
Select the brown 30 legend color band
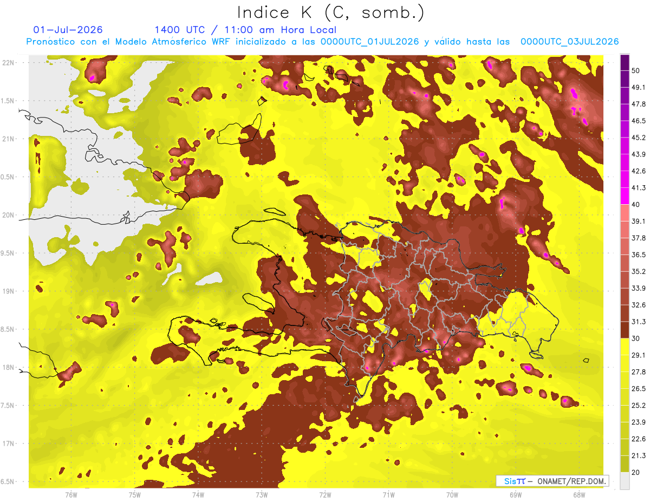click(x=625, y=330)
